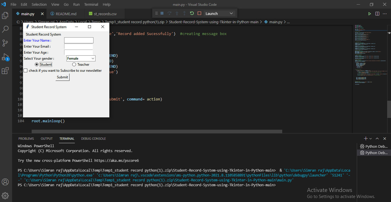Stop the debug session
This screenshot has height=202, width=391.
199,13
